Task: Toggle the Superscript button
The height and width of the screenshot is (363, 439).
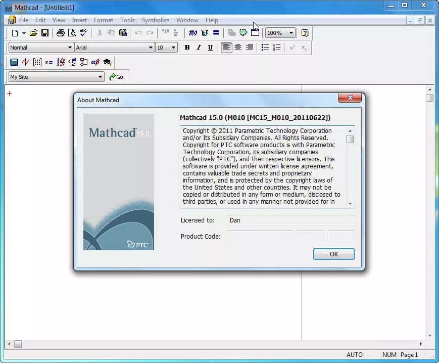Action: point(292,48)
